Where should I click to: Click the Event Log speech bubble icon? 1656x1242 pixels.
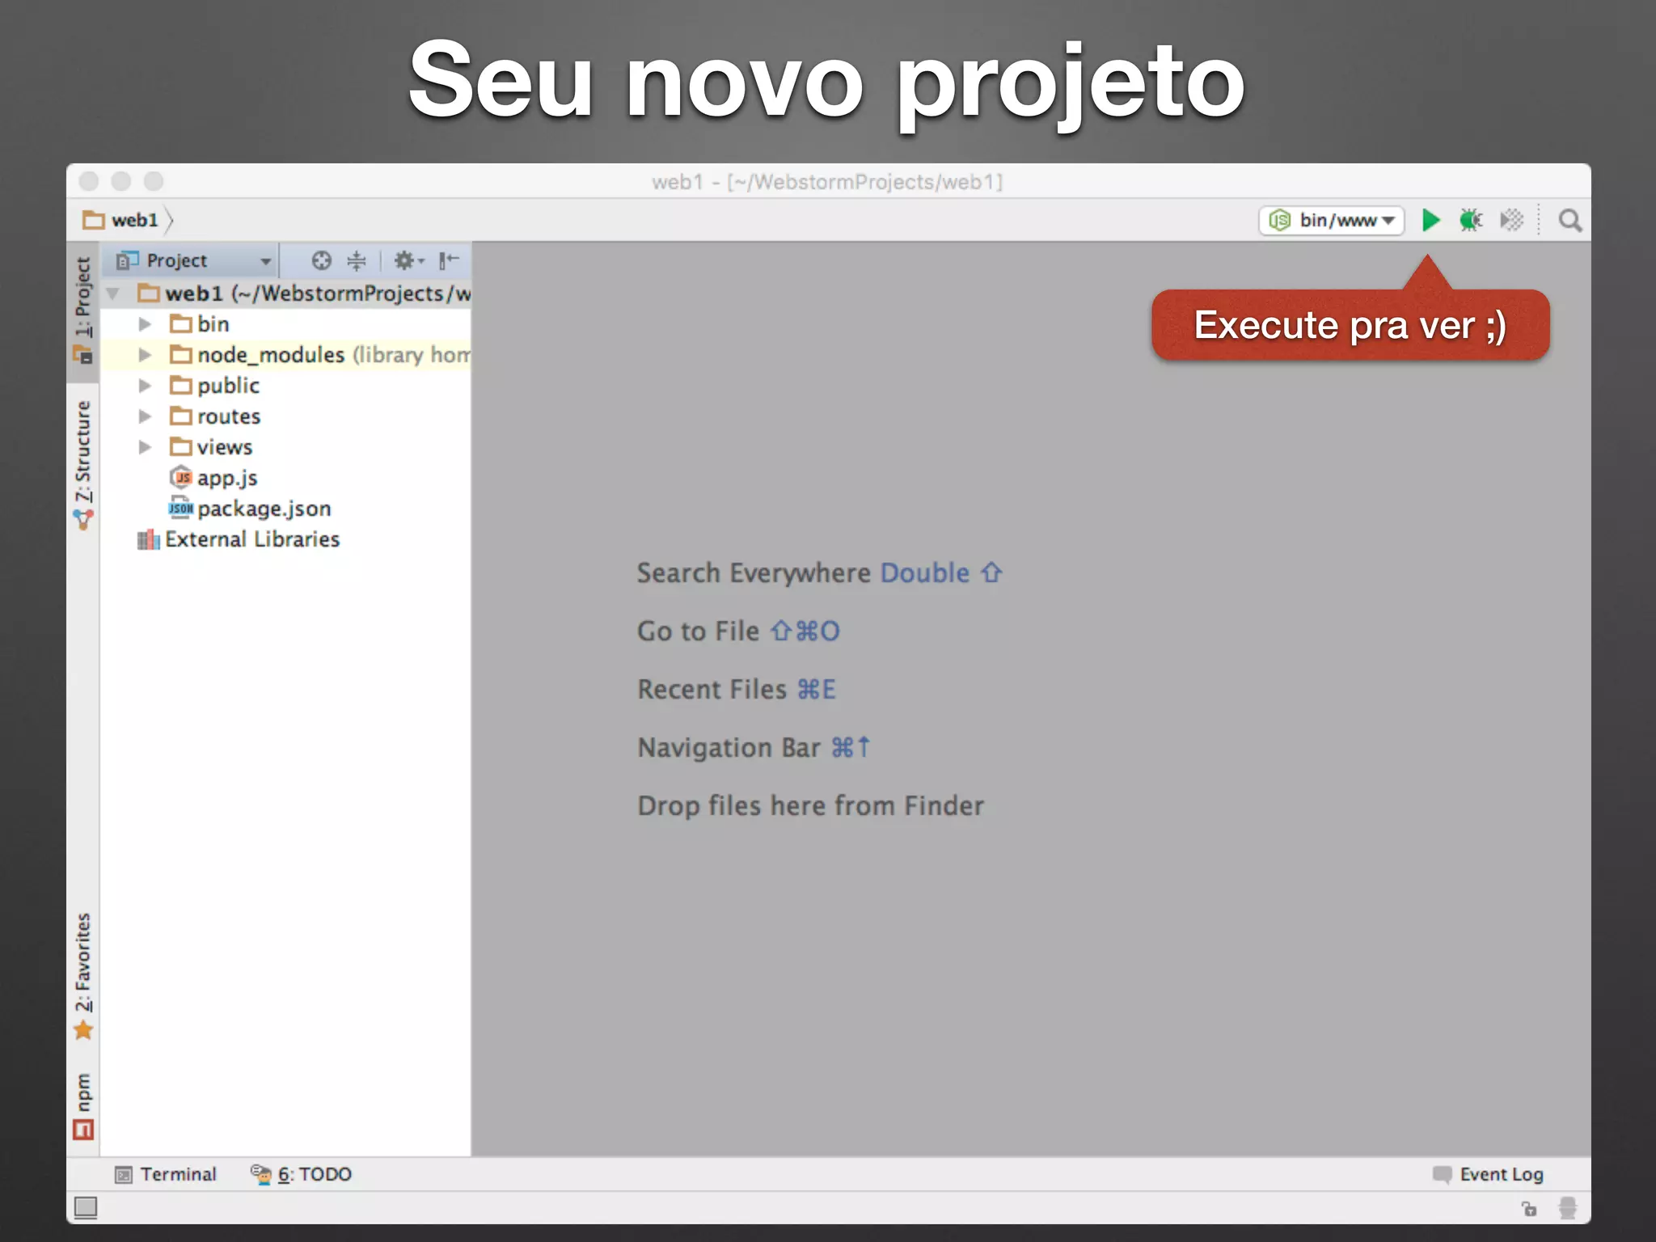pos(1442,1174)
